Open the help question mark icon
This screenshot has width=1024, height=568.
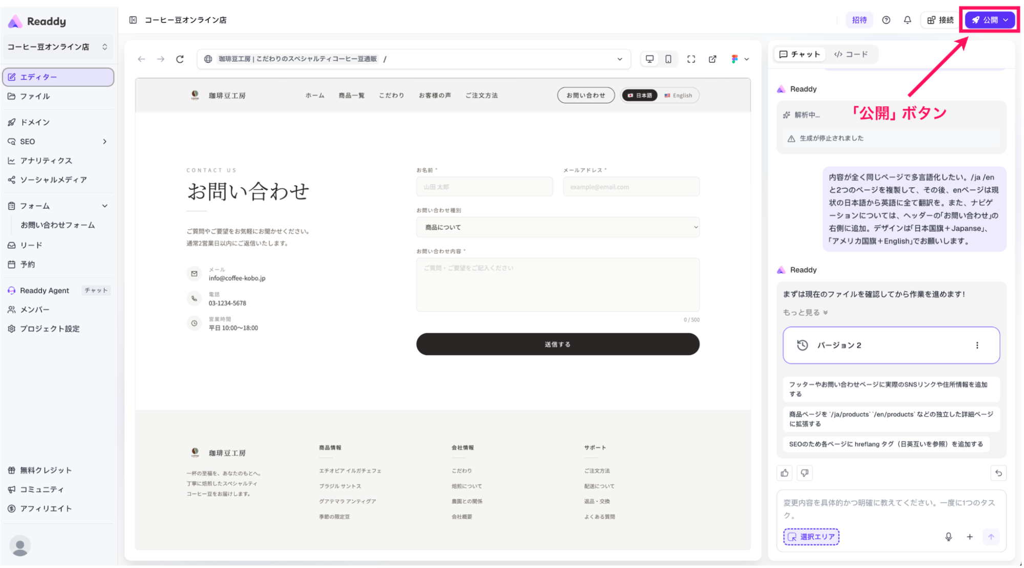tap(886, 20)
